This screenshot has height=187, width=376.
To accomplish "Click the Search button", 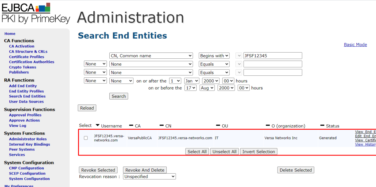I will [119, 96].
